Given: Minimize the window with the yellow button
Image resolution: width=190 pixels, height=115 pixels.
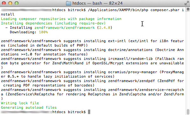Looking at the screenshot, I should 10,3.
